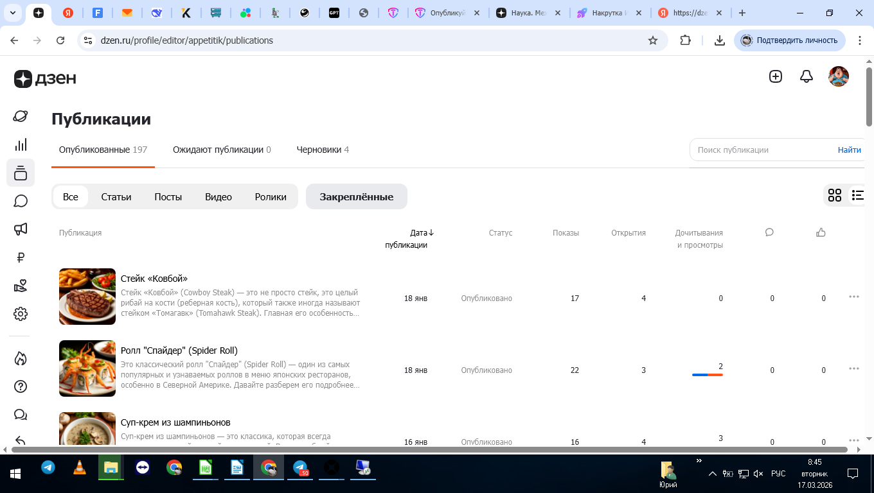Toggle the РУС keyboard language indicator
Image resolution: width=874 pixels, height=493 pixels.
point(778,474)
